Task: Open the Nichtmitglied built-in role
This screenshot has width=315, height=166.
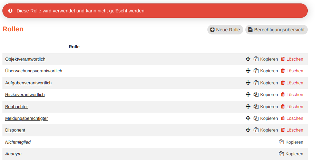Action: pos(18,142)
